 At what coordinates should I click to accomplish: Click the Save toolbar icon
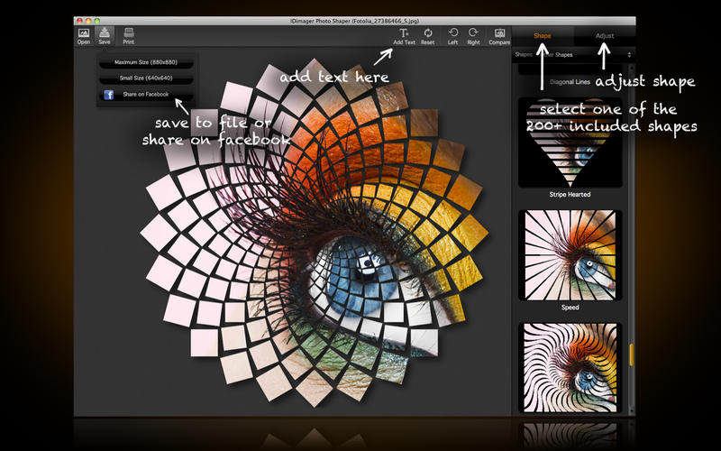coord(105,34)
